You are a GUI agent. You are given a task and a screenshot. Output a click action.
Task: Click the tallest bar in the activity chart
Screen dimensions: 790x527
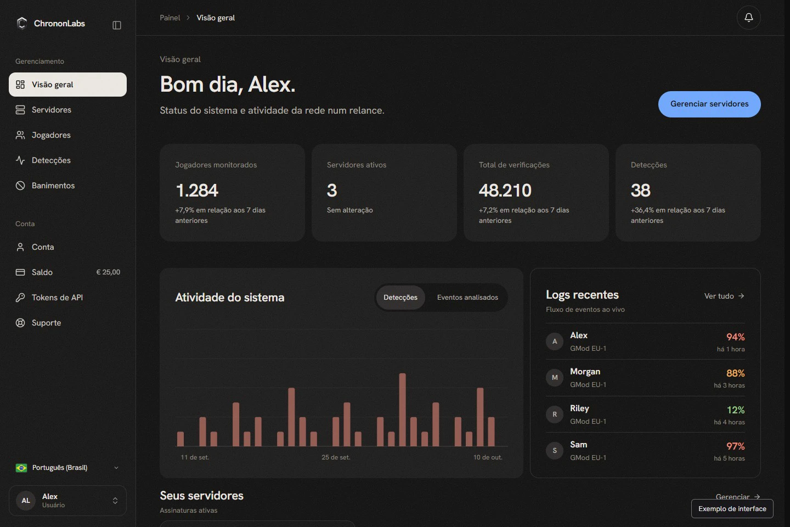(402, 410)
